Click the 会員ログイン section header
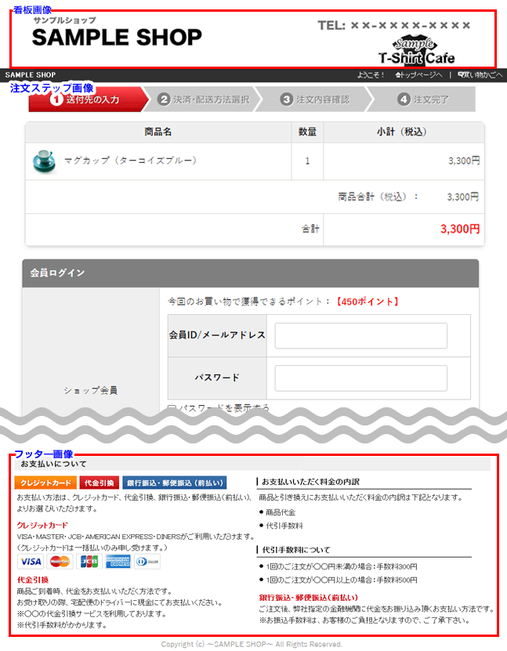 pos(251,273)
